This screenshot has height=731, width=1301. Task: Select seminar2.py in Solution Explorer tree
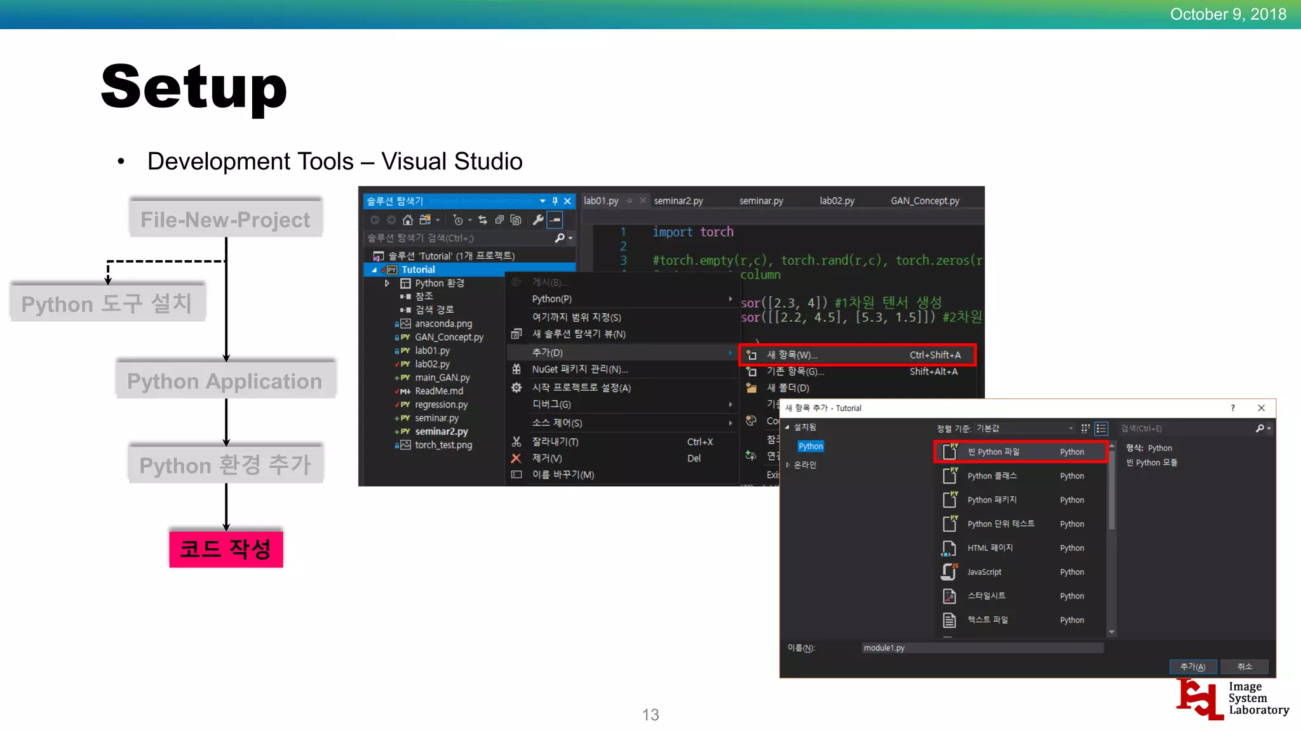click(x=441, y=431)
